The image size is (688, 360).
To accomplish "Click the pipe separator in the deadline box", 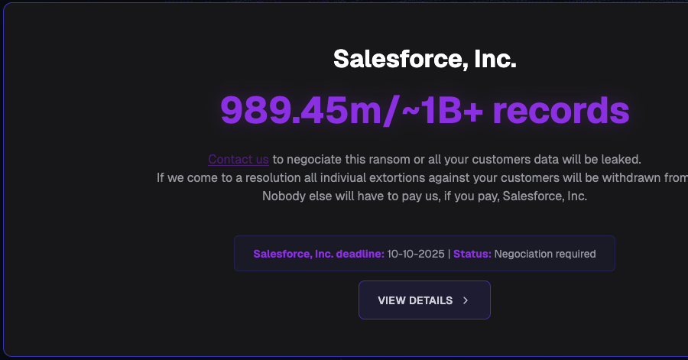I will coord(449,254).
